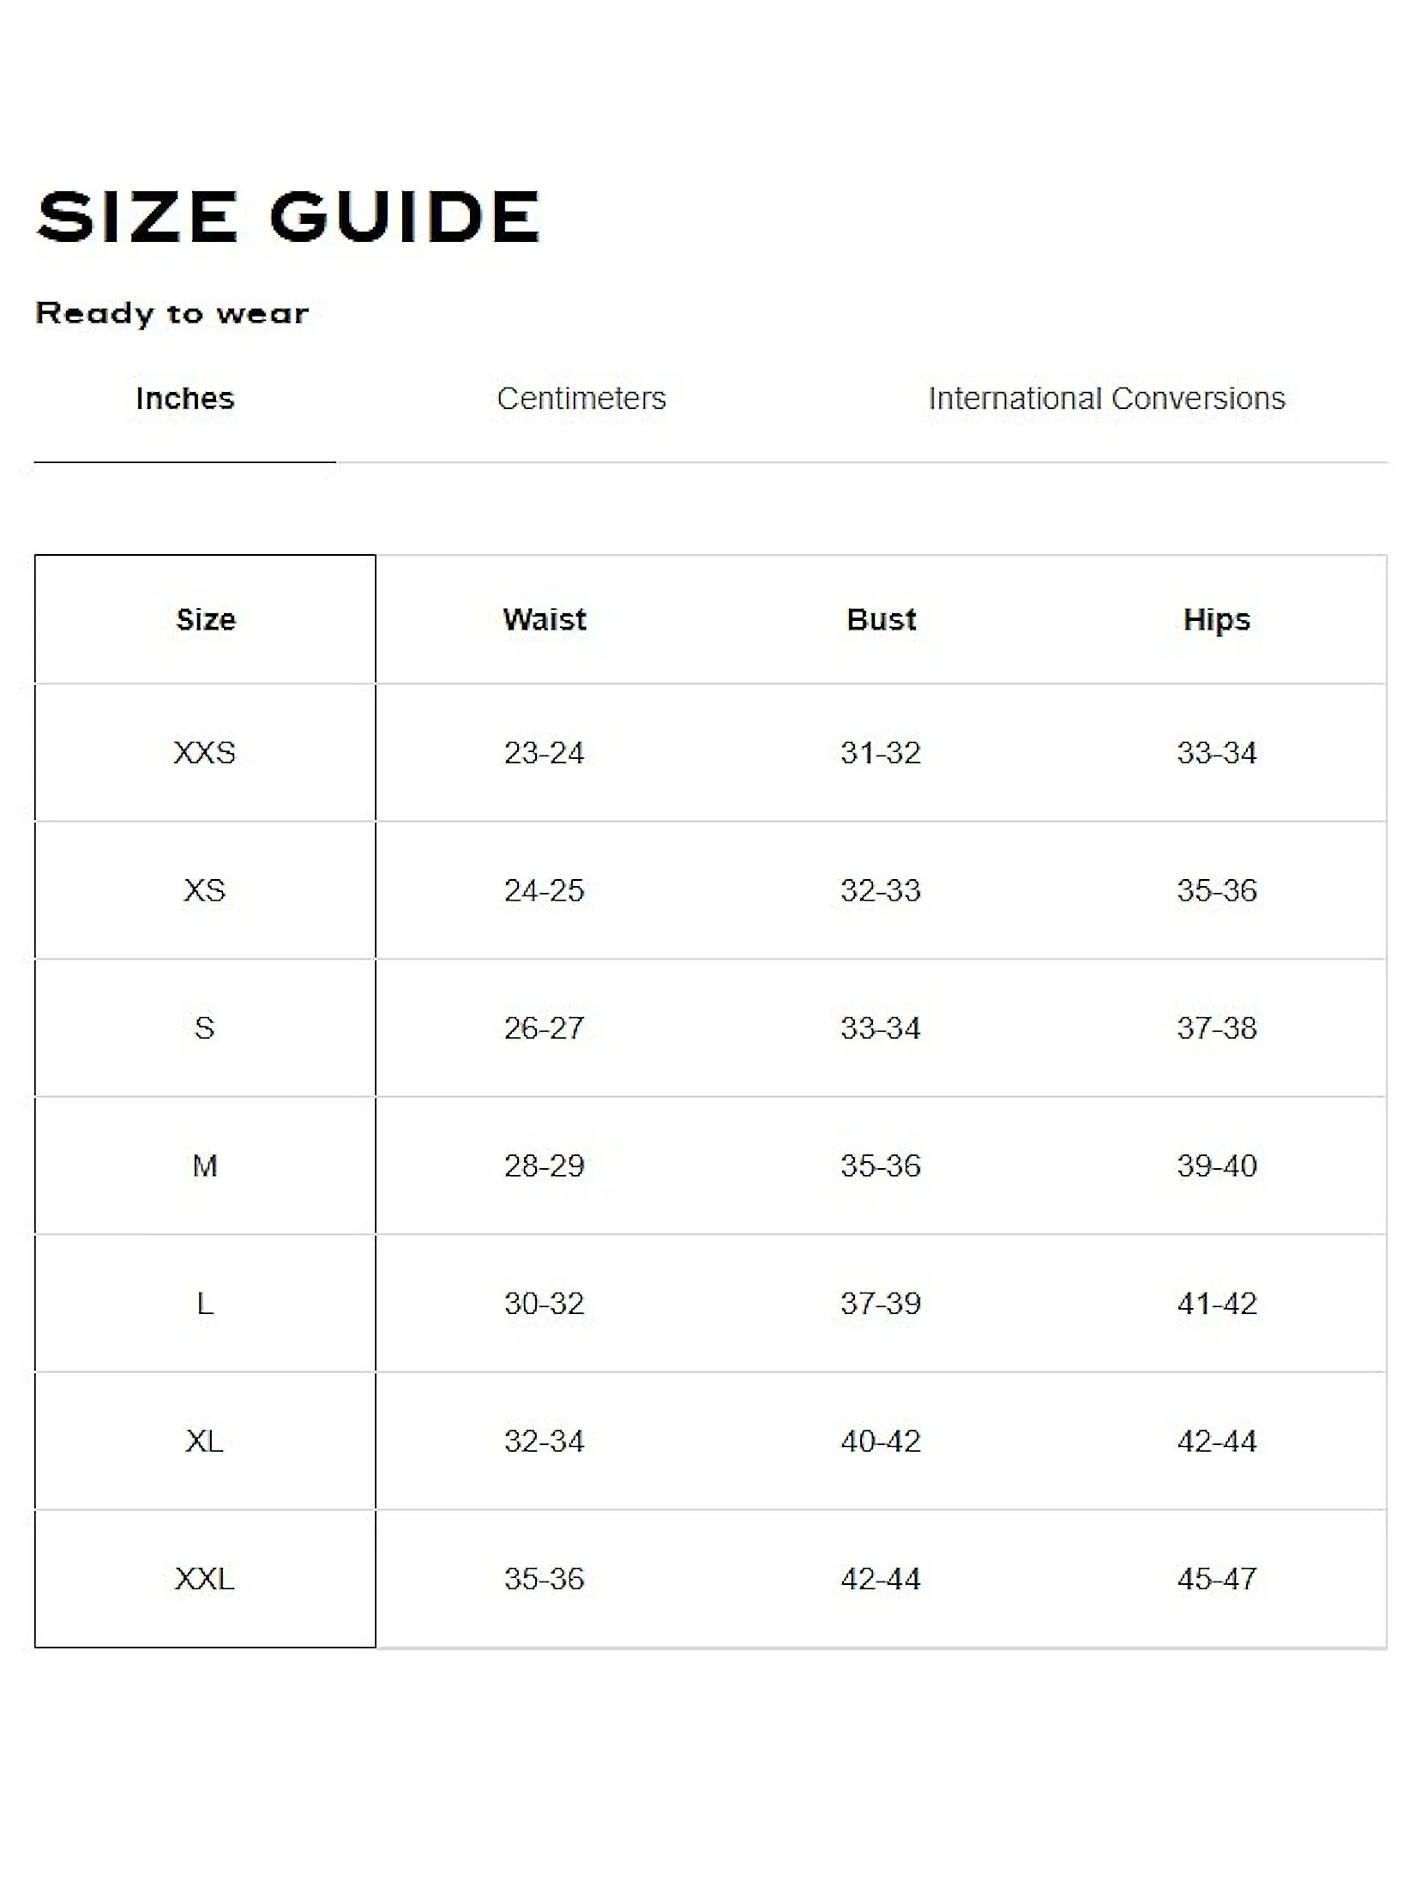This screenshot has height=1886, width=1415.
Task: Select the L size row label
Action: click(205, 1304)
